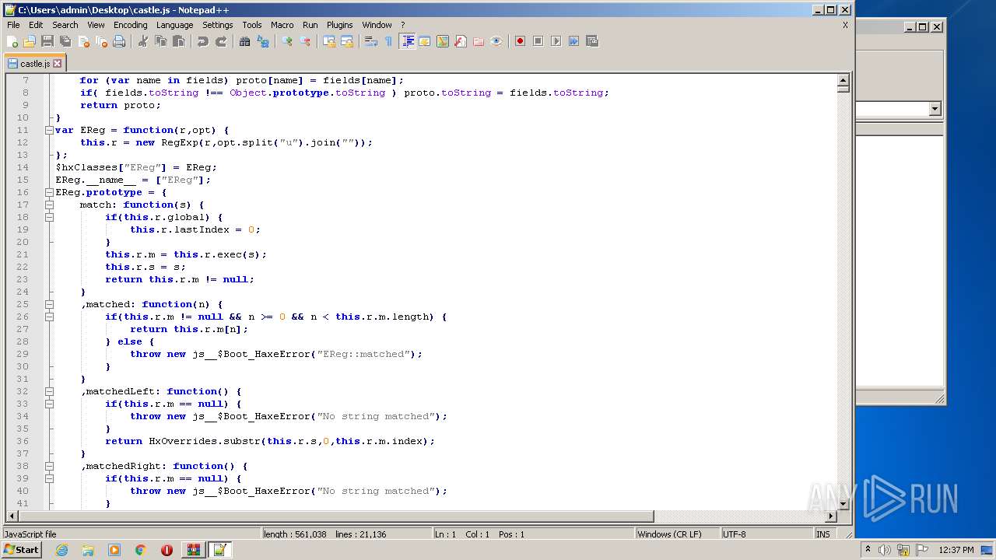The width and height of the screenshot is (996, 560).
Task: Click the Zoom Out toolbar icon
Action: coord(305,41)
